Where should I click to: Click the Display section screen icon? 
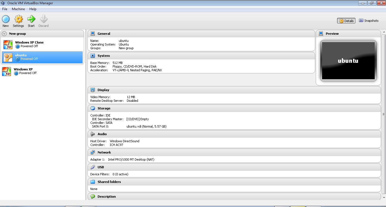coord(92,90)
